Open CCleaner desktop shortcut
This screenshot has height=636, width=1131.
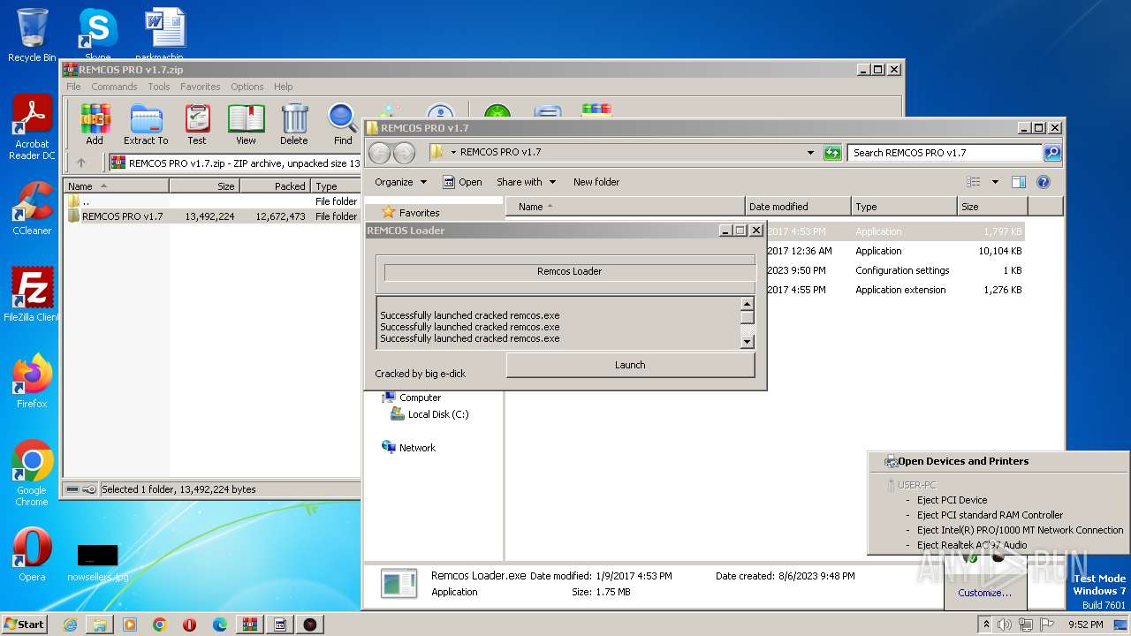tap(32, 208)
